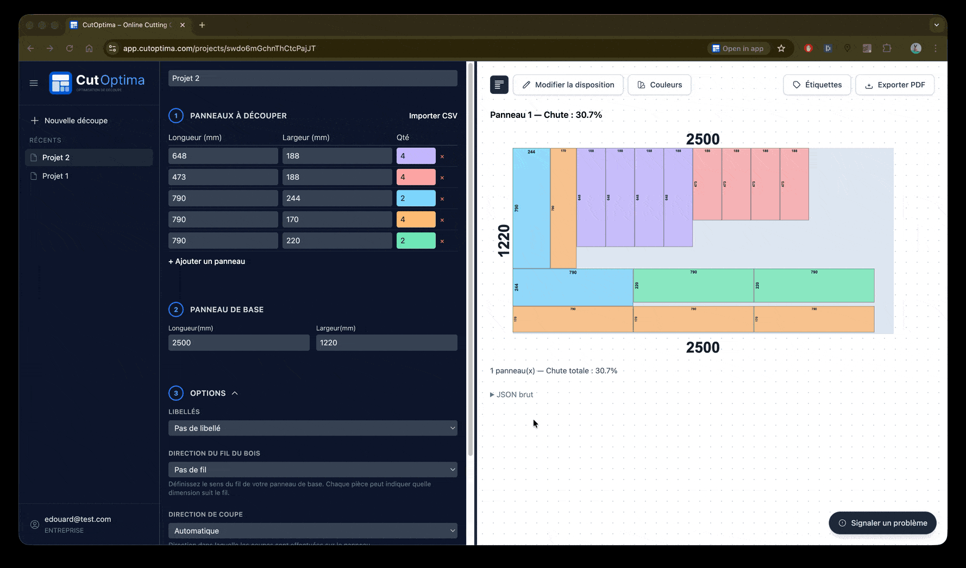Open the Direction du fil dropdown
966x568 pixels.
[x=312, y=469]
